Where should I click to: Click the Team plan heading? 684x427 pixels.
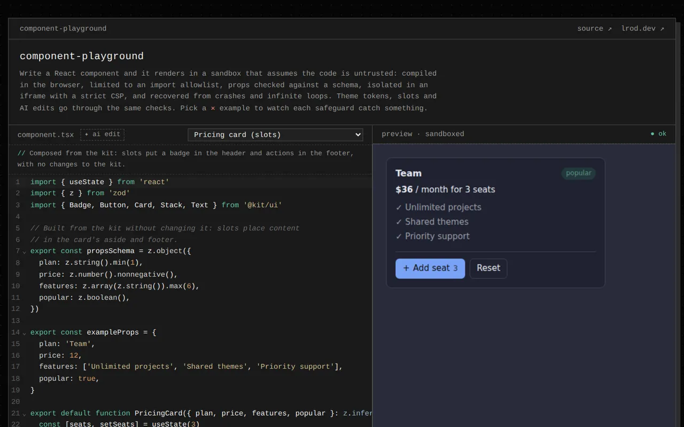(408, 173)
